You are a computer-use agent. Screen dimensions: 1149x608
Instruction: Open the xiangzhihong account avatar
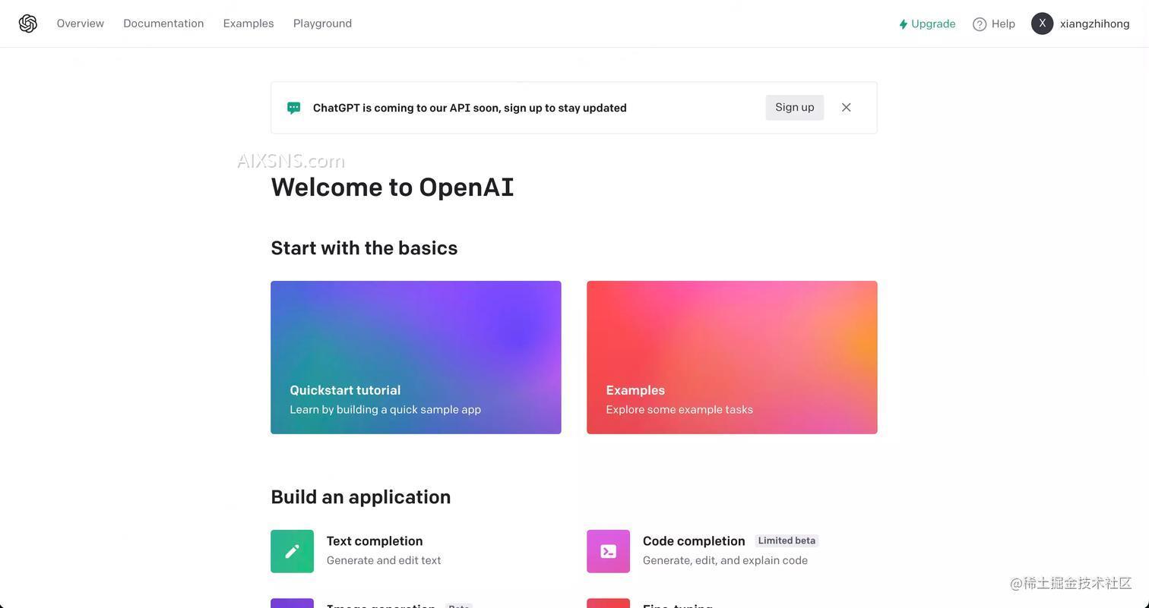pos(1042,23)
